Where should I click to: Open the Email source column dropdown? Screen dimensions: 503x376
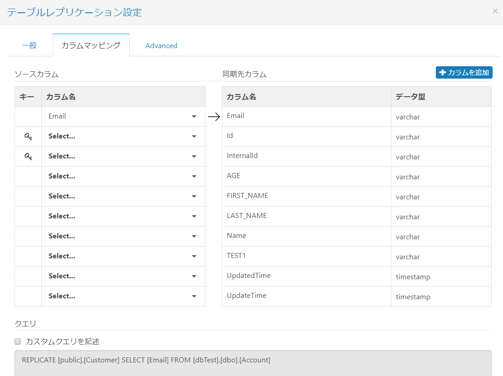[x=123, y=116]
